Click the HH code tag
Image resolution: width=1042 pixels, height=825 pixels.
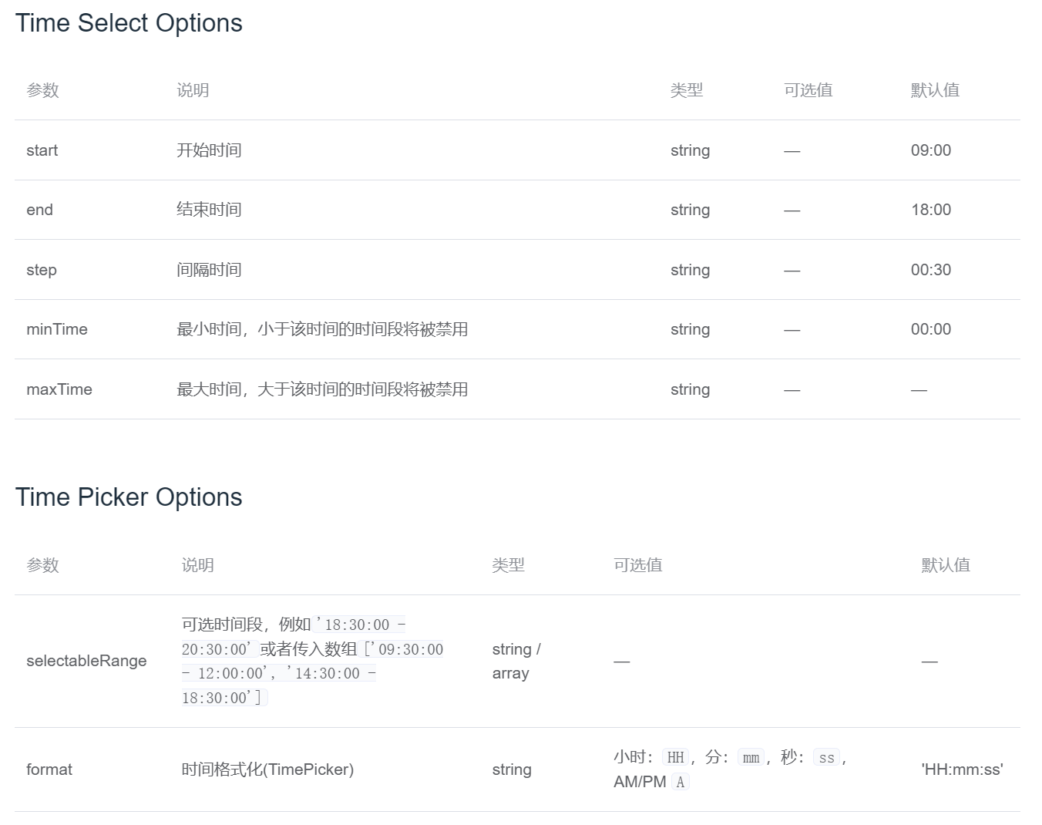click(x=675, y=757)
